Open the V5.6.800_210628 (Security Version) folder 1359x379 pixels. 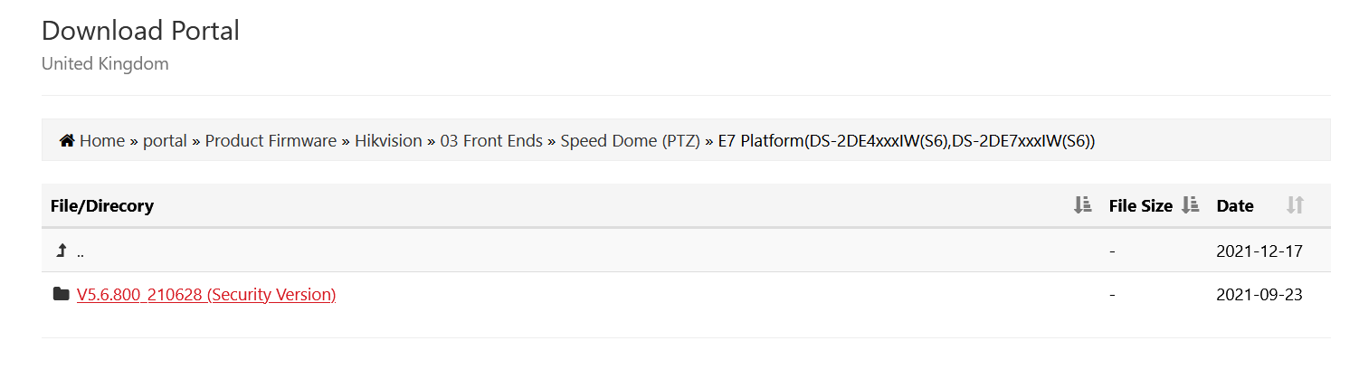206,295
